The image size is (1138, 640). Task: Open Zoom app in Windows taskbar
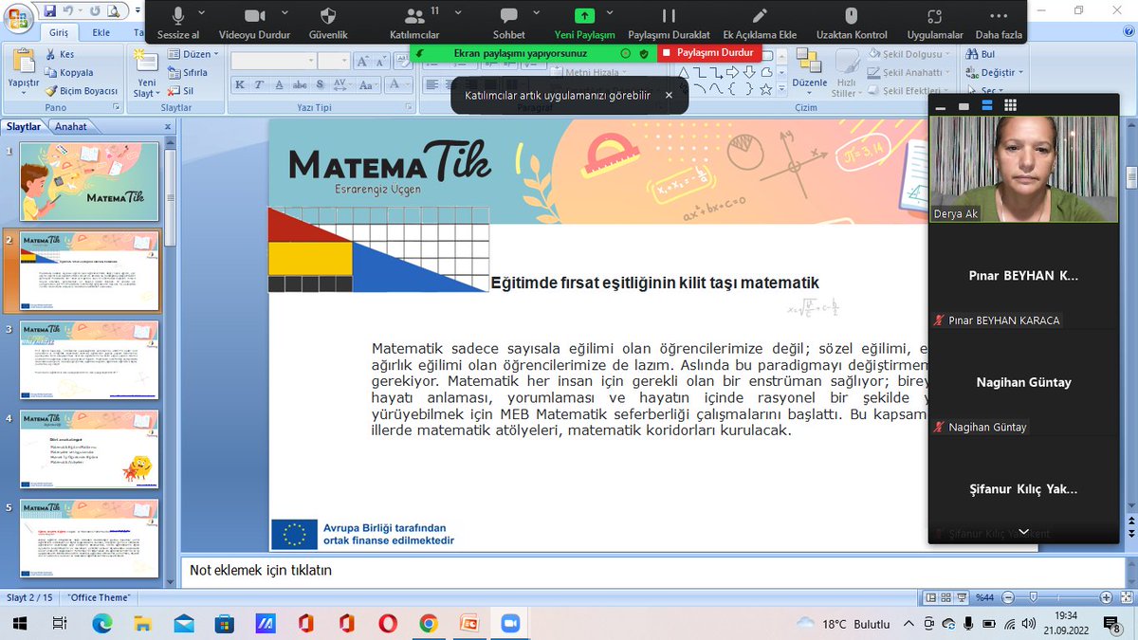[510, 623]
